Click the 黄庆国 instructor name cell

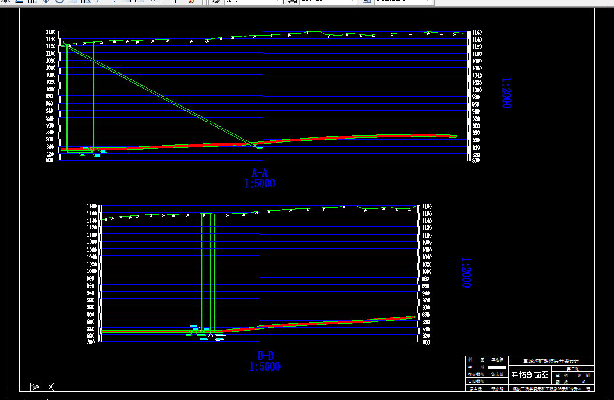(497, 374)
